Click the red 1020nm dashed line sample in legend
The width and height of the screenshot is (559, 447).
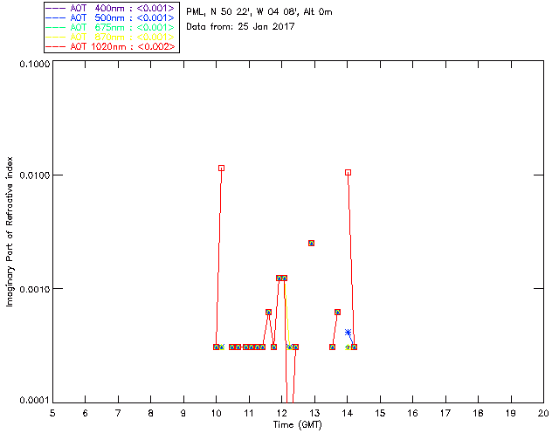coord(56,46)
